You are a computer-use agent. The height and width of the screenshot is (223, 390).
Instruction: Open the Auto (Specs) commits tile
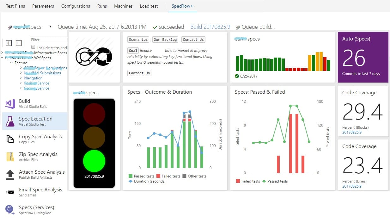point(363,57)
